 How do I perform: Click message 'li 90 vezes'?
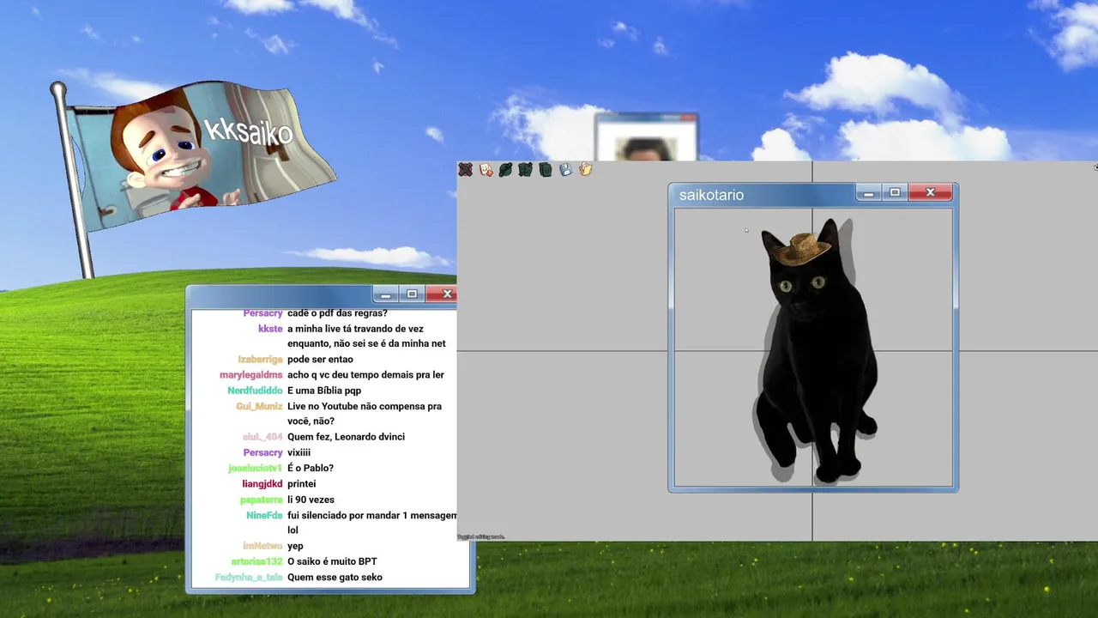click(311, 500)
